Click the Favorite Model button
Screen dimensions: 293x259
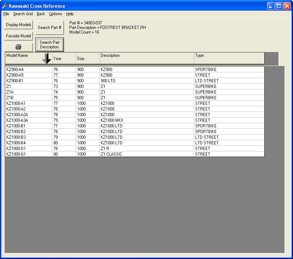coord(18,36)
